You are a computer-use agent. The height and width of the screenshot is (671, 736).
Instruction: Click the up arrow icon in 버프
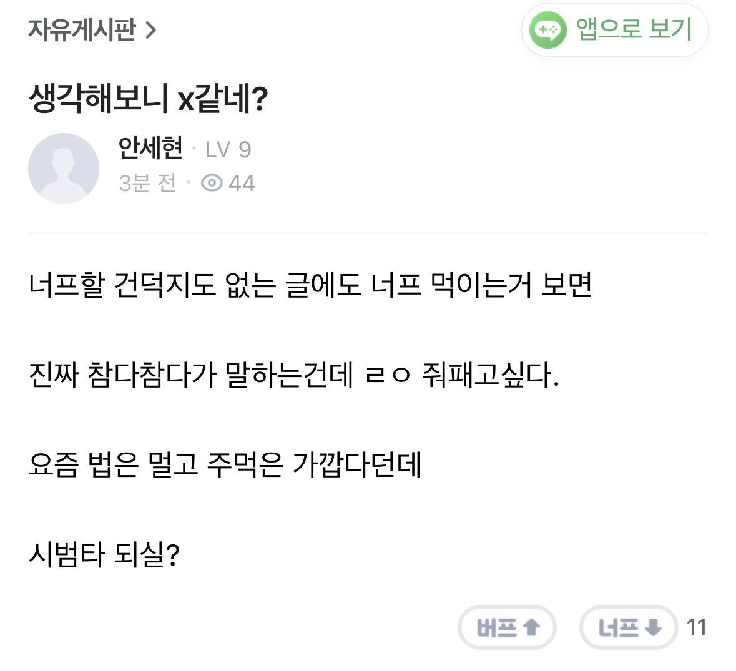(x=531, y=627)
